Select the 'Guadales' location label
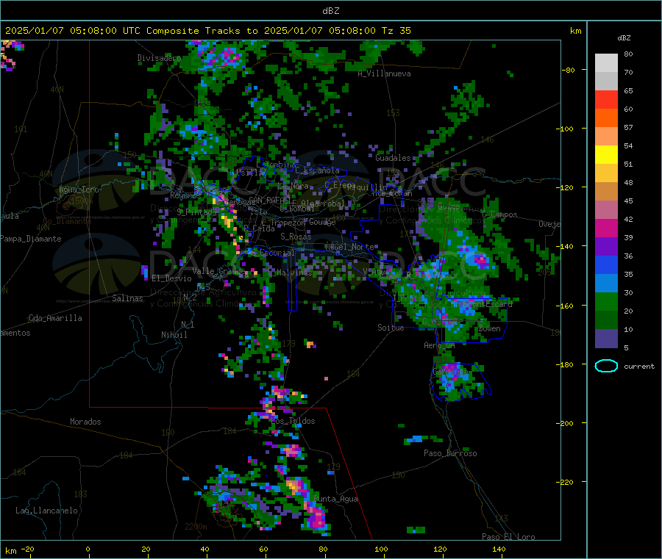 pos(393,158)
